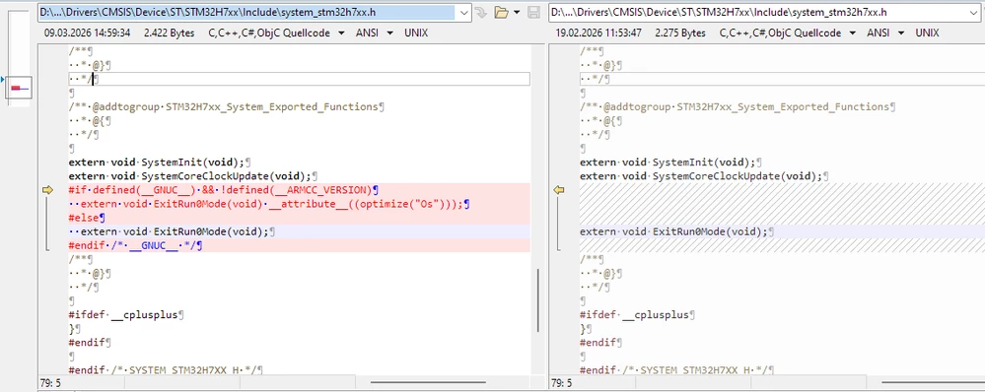The image size is (985, 392).
Task: Open the dropdown arrow beside the left folder icon
Action: click(517, 12)
